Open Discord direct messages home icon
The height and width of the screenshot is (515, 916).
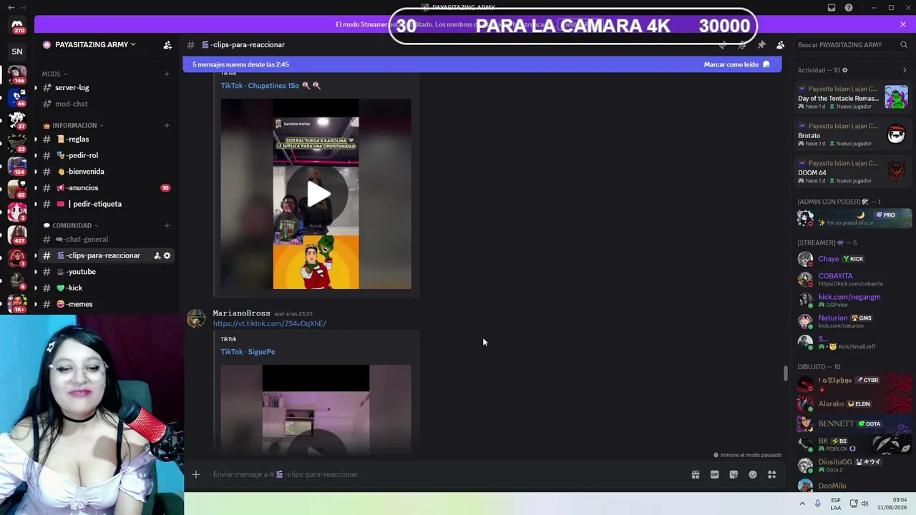point(17,26)
